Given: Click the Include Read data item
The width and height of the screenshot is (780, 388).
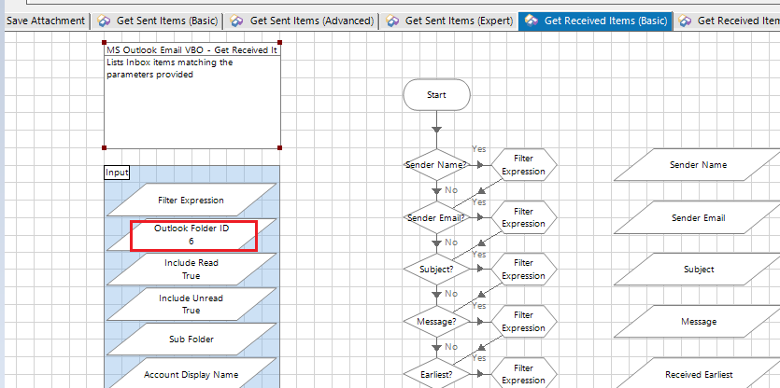Looking at the screenshot, I should point(191,270).
